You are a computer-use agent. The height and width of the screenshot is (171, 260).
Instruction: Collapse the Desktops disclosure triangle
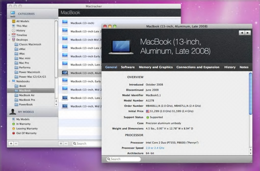[9, 40]
